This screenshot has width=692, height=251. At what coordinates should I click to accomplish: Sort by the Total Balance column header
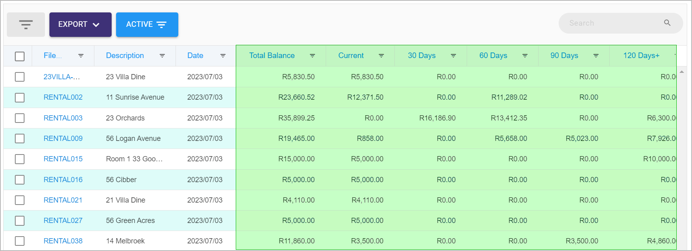(272, 56)
